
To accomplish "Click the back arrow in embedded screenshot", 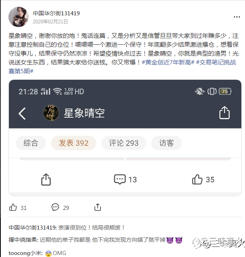I will pyautogui.click(x=22, y=114).
